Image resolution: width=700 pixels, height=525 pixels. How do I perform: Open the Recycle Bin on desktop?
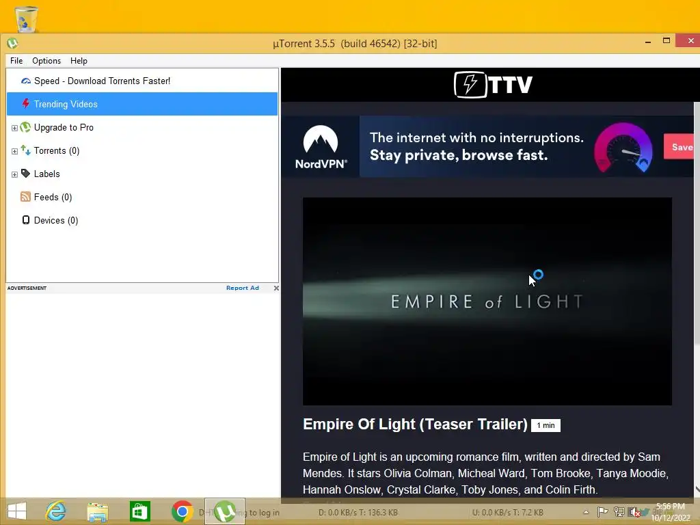pyautogui.click(x=27, y=18)
